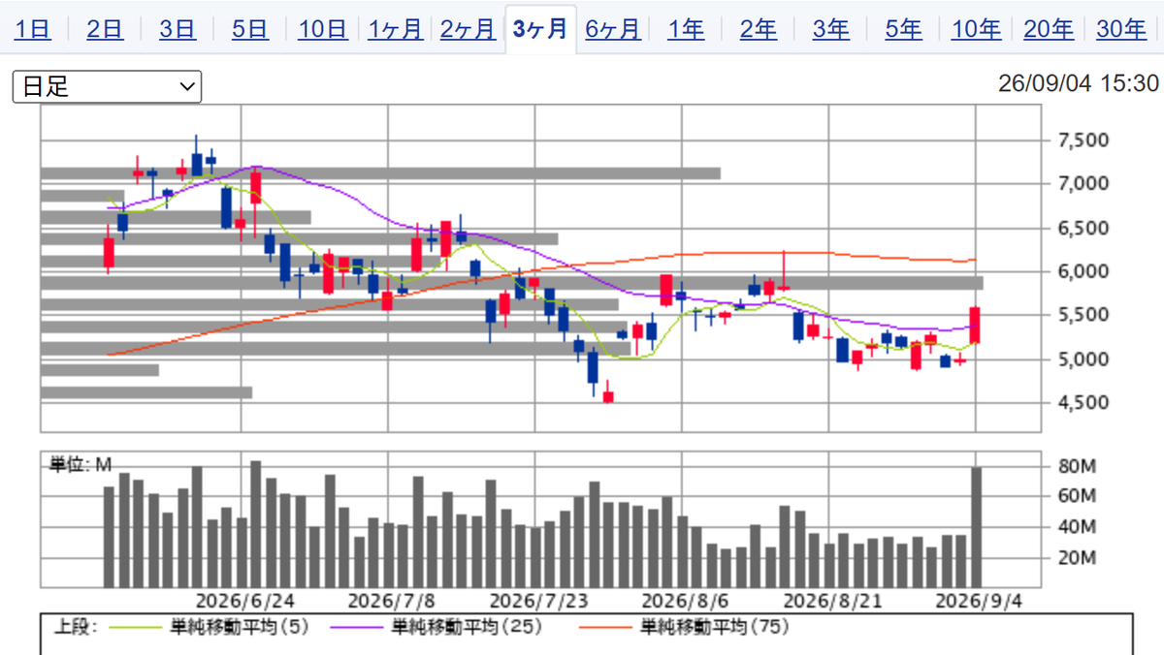Click the active 3ヶ月 tab
The image size is (1164, 655).
pos(540,29)
